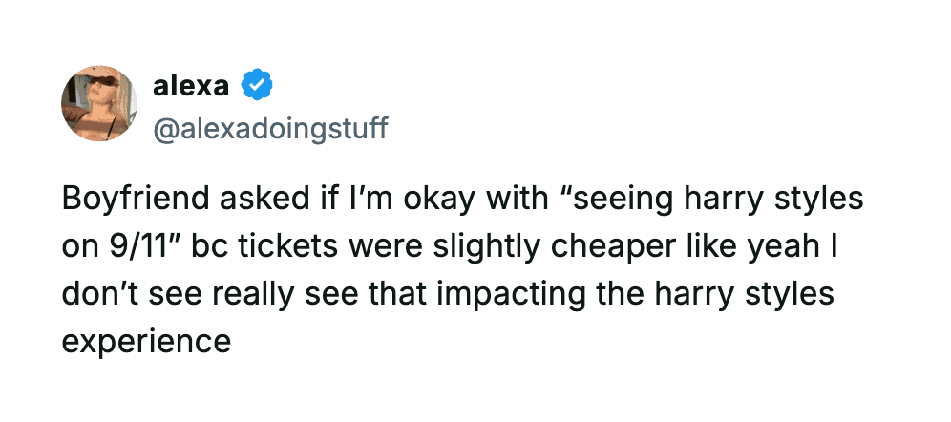Image resolution: width=951 pixels, height=422 pixels.
Task: Click the word 'experience' on last line
Action: pos(146,340)
